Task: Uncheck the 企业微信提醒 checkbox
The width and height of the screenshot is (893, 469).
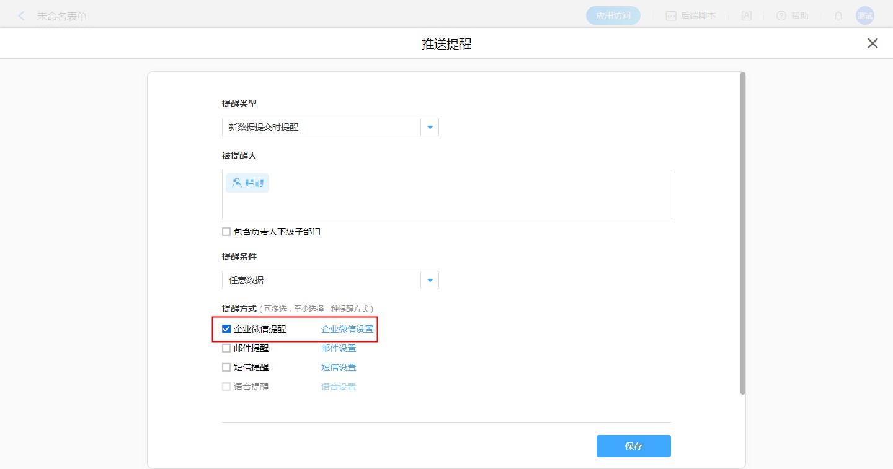Action: pos(226,329)
